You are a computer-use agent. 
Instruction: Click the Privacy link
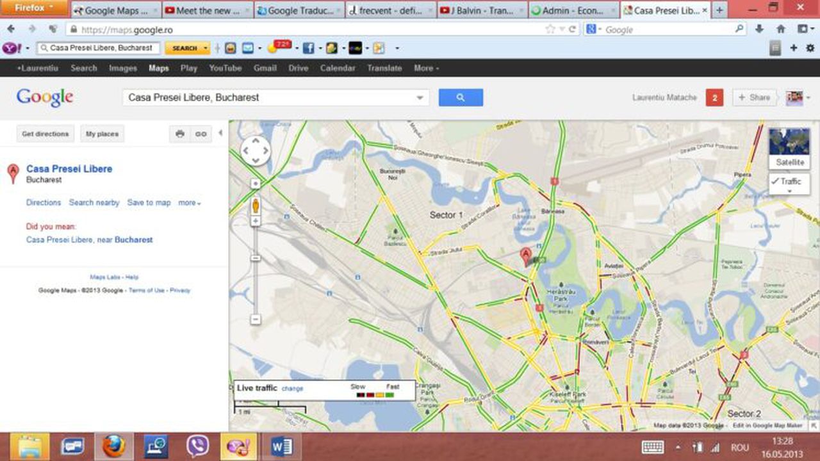point(180,290)
